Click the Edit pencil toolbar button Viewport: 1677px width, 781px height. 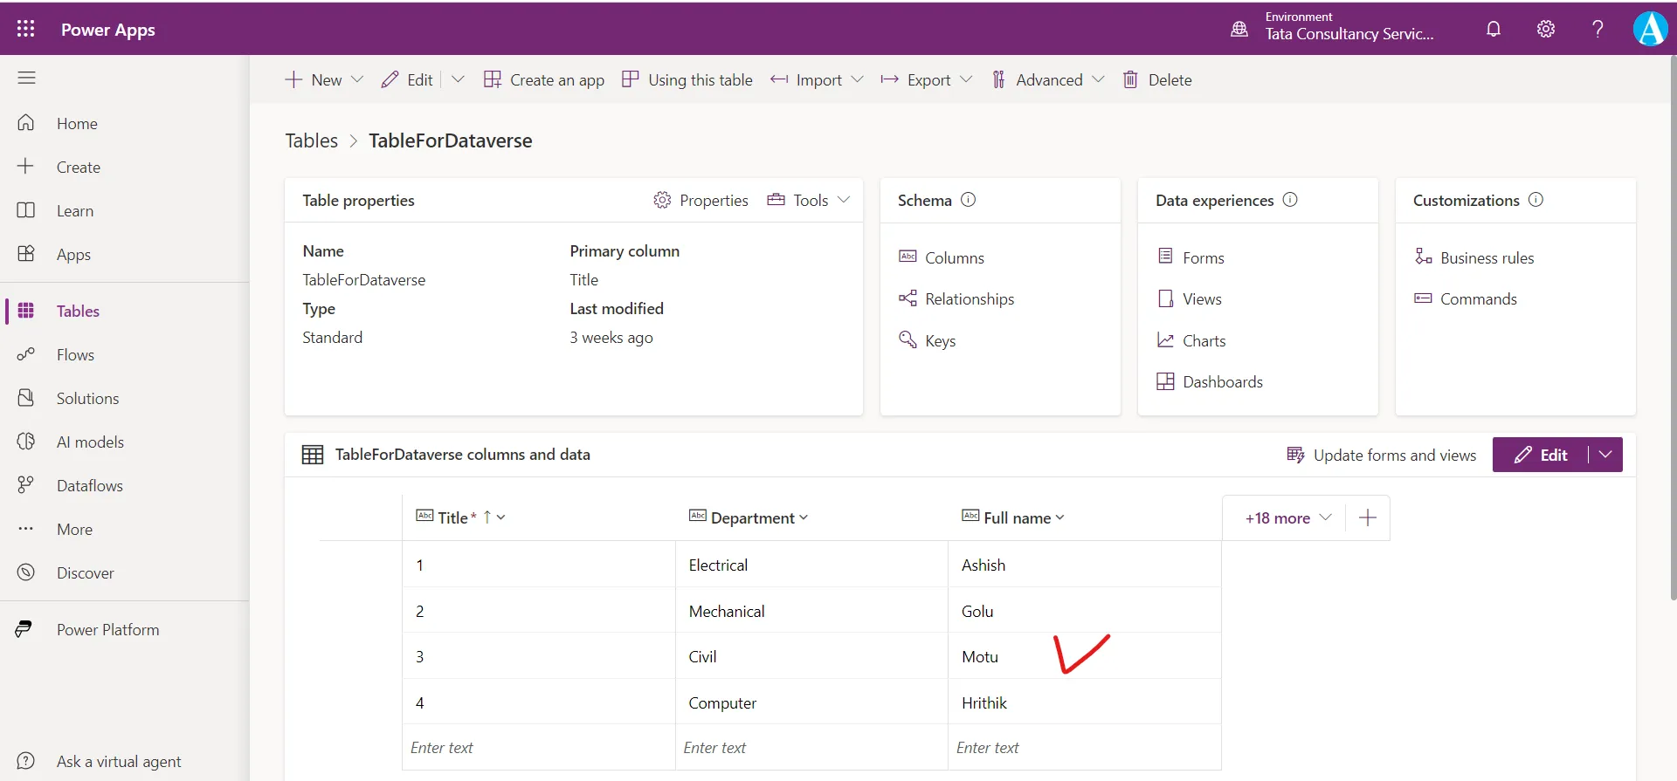pos(407,79)
